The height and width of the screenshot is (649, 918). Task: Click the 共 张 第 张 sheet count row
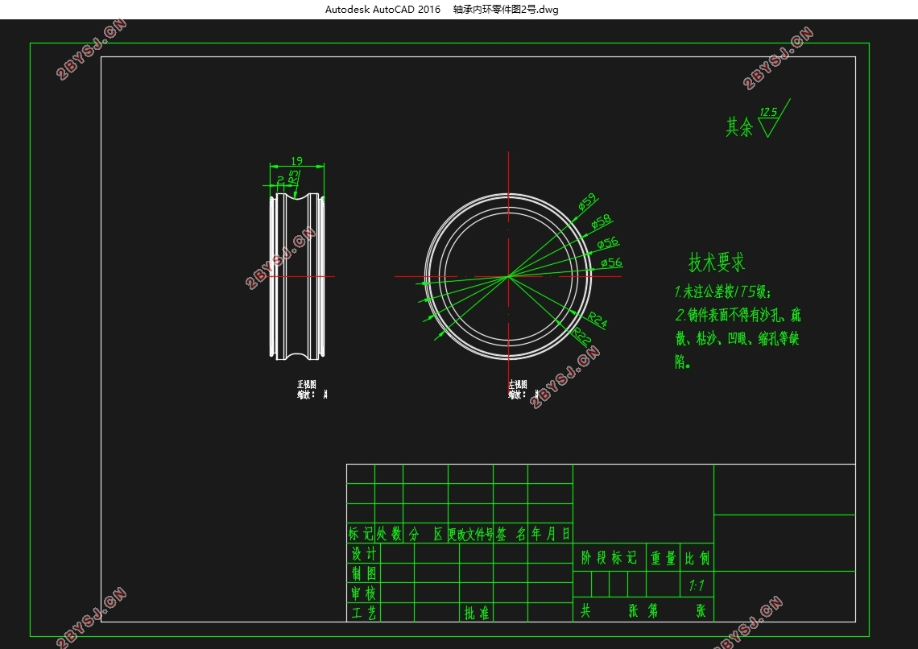643,610
